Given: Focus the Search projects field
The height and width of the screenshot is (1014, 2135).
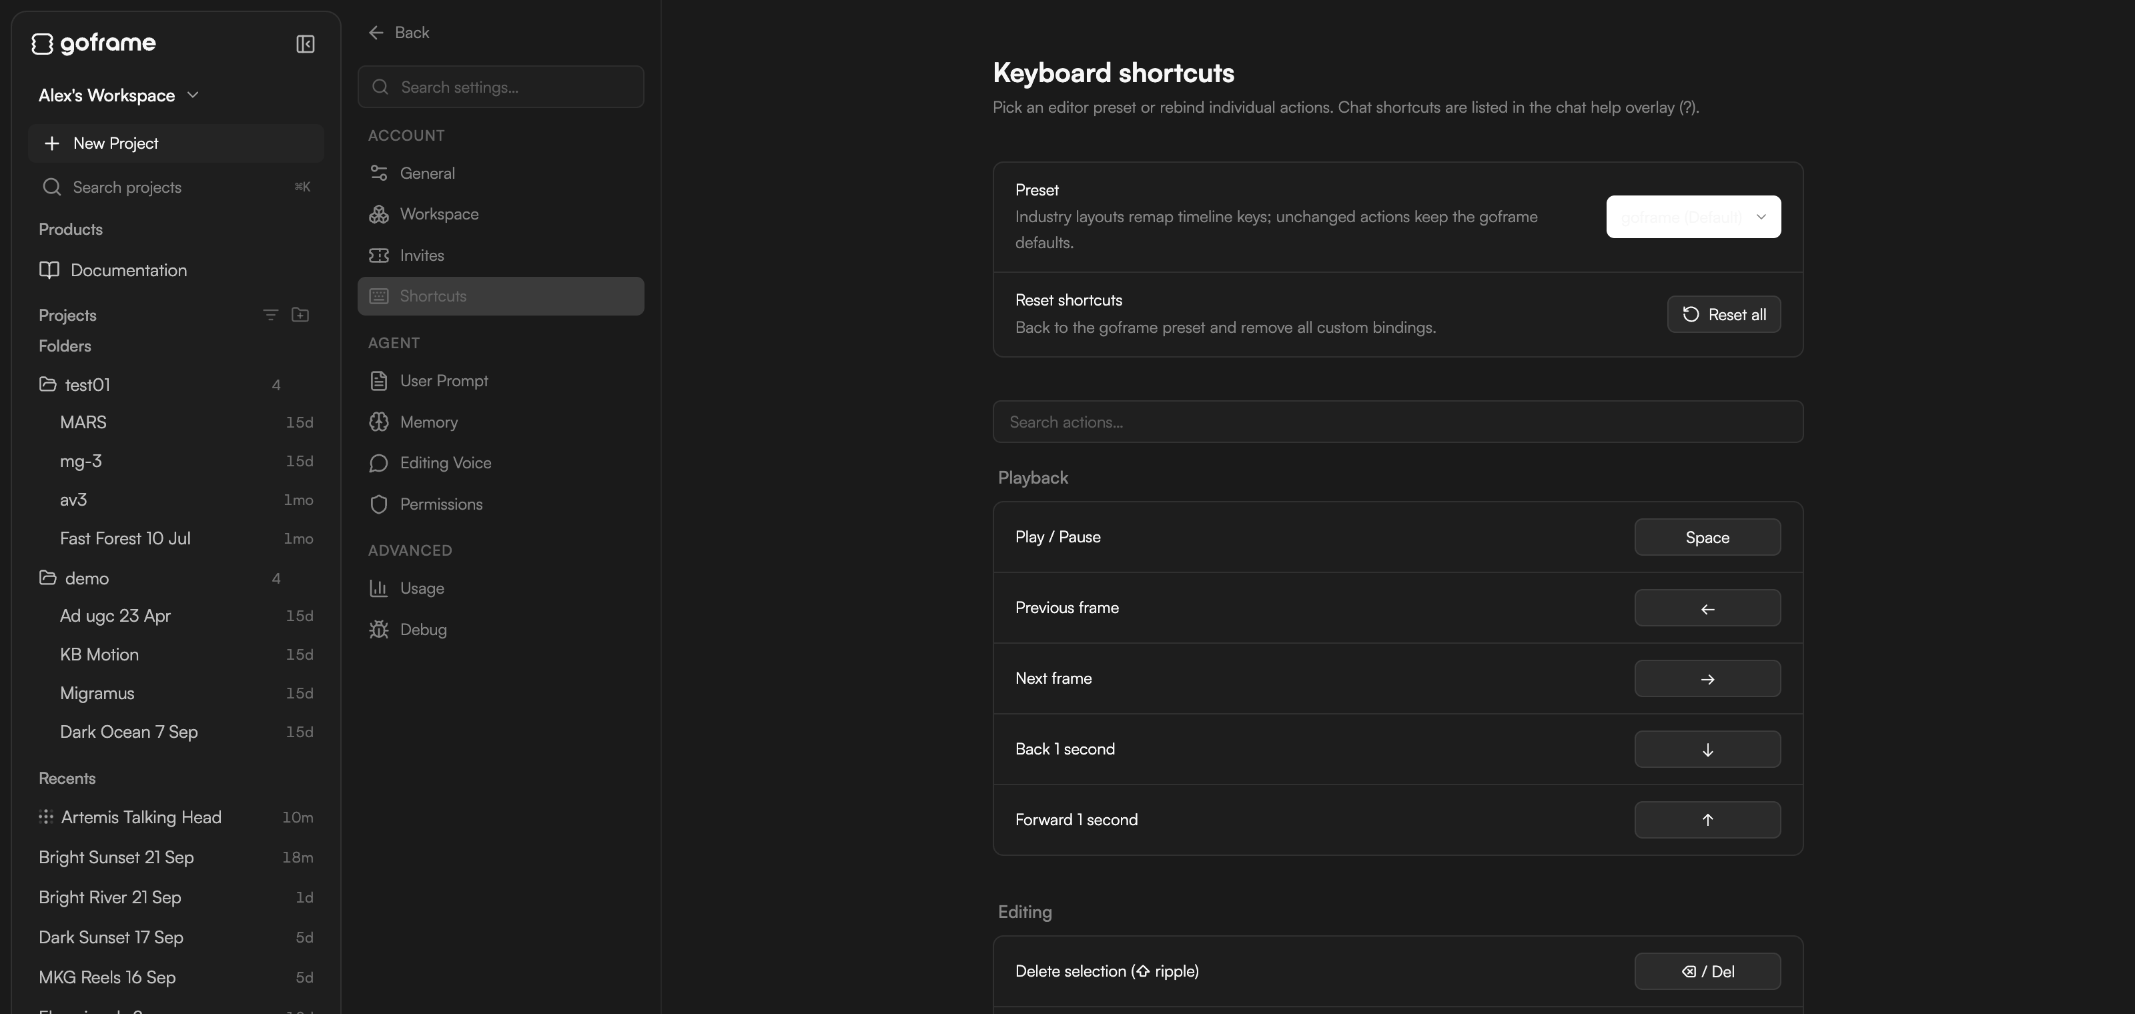Looking at the screenshot, I should [x=175, y=187].
